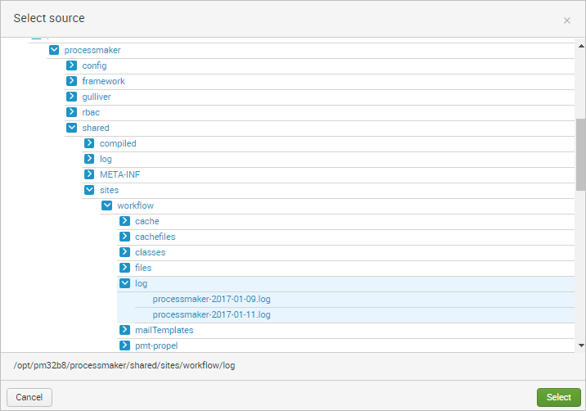Close the Select source dialog
586x411 pixels.
[566, 20]
